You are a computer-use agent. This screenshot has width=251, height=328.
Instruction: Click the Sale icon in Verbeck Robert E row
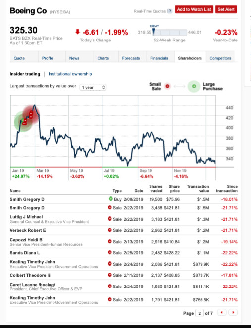[x=110, y=230]
